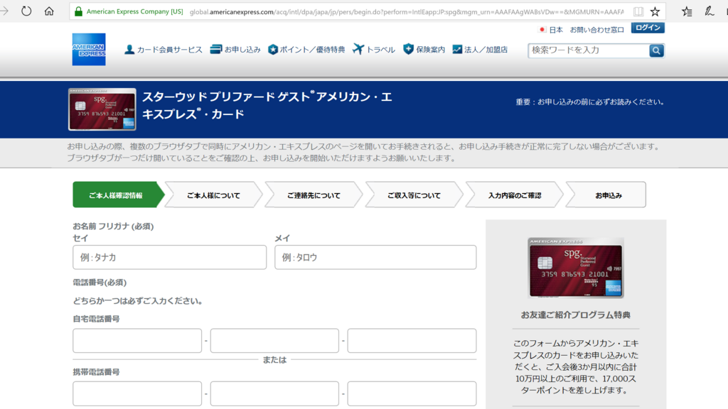Screen dimensions: 728x409
Task: Open お申し込み menu
Action: [235, 50]
